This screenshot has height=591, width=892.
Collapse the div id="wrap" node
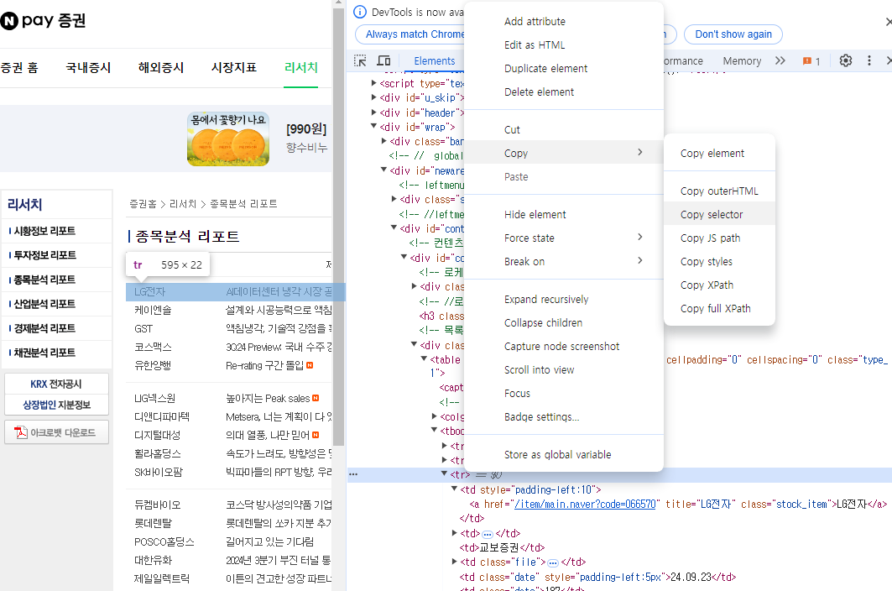coord(373,127)
